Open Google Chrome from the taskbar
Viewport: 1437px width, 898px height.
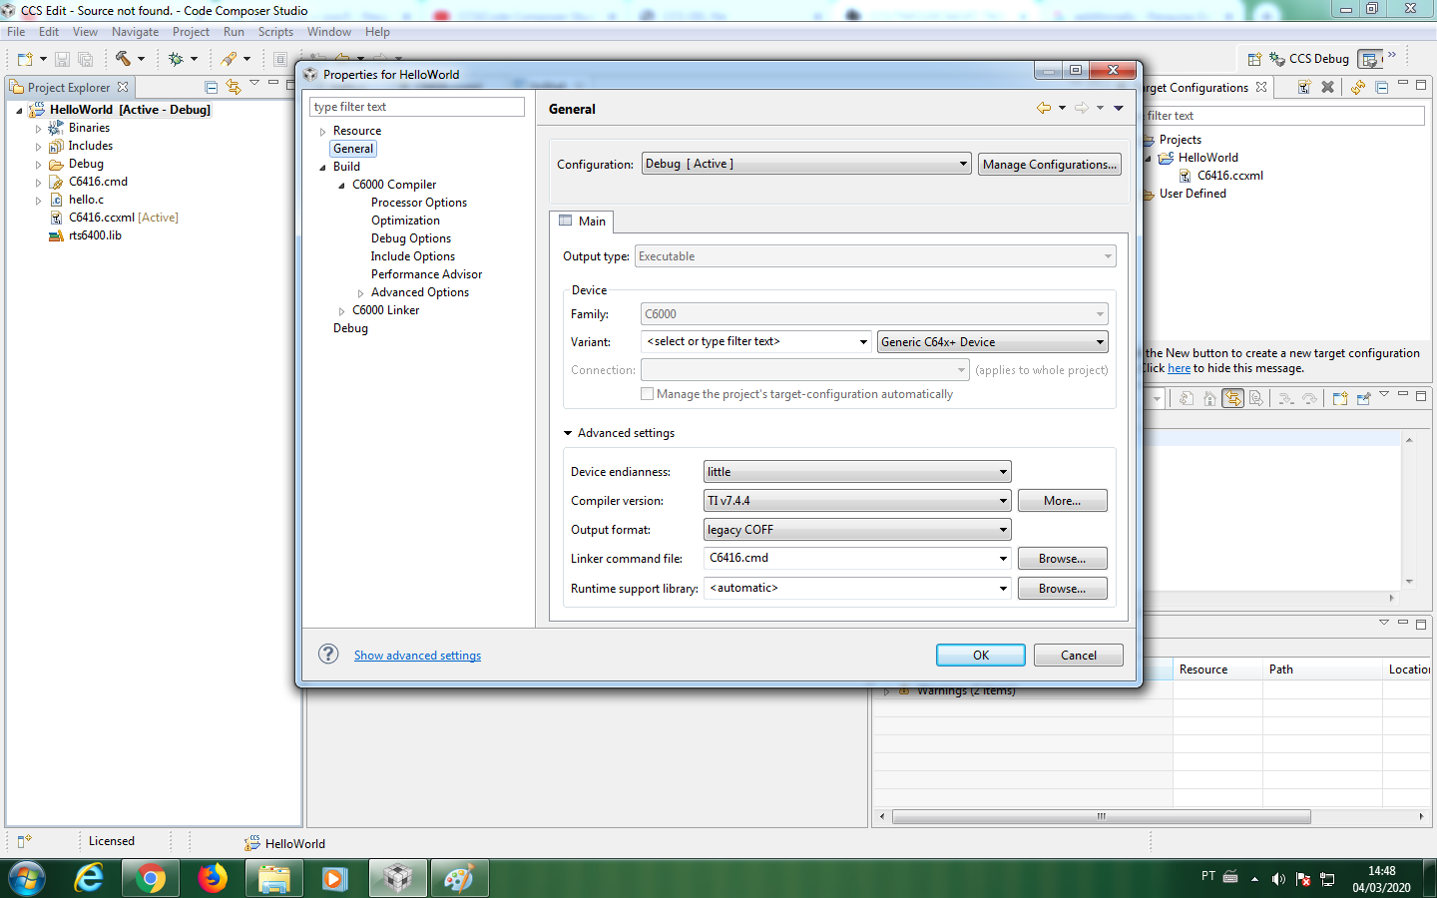(x=151, y=878)
